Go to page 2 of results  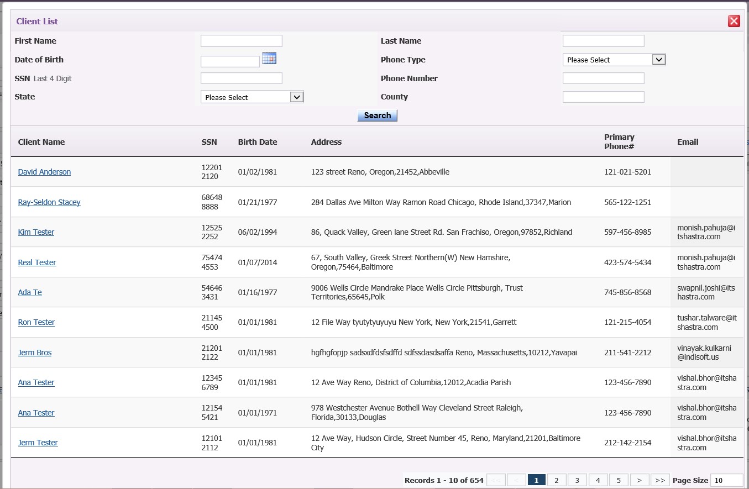[557, 480]
